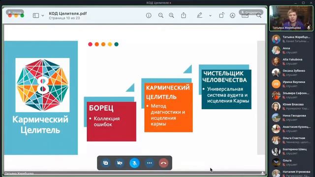This screenshot has height=177, width=315.
Task: Click the «Открепить» unpin button
Action: coord(251,12)
